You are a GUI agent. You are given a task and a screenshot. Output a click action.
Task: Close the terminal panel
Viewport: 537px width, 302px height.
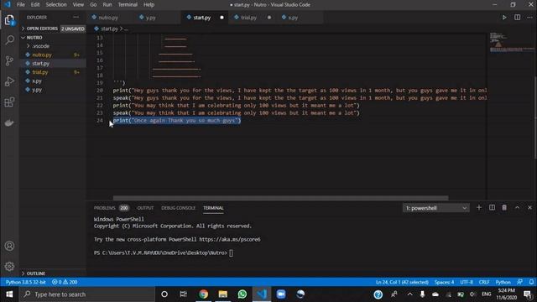pyautogui.click(x=529, y=207)
